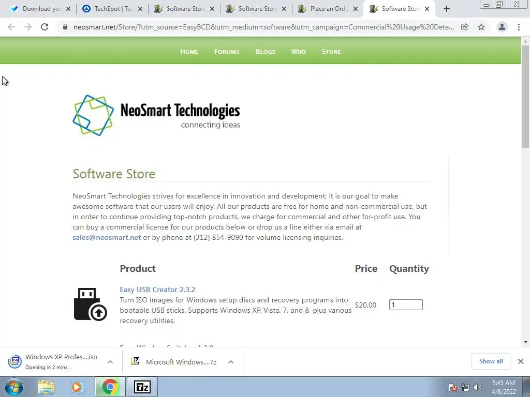Screen dimensions: 530x397
Task: Open the volume speaker tray icon
Action: pyautogui.click(x=478, y=387)
